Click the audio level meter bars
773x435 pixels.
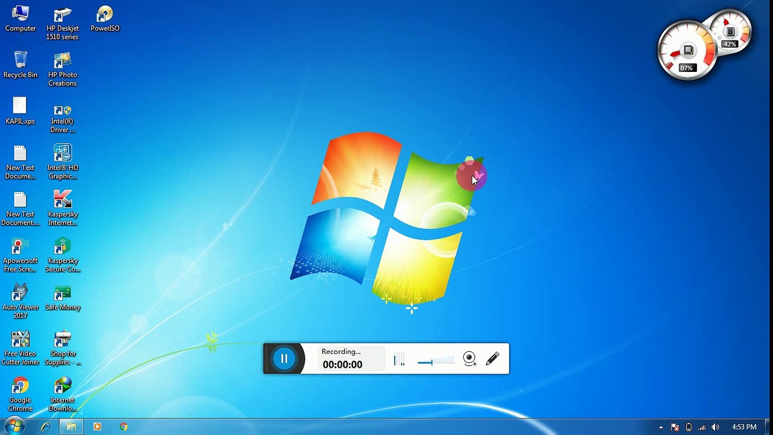[399, 359]
